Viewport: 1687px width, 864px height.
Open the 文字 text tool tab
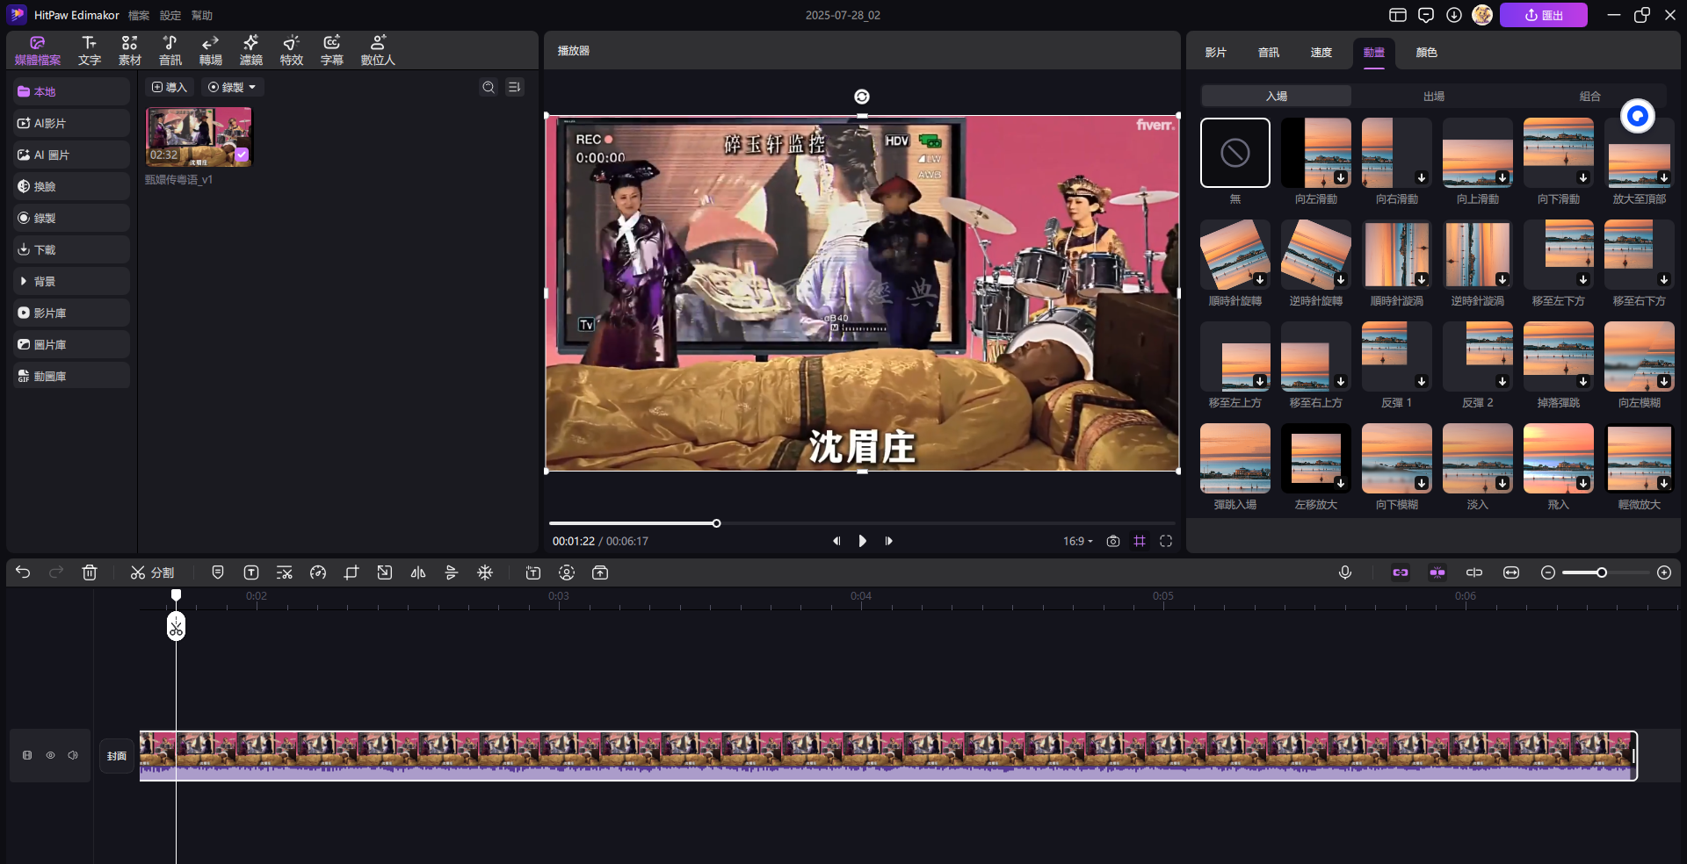(89, 51)
